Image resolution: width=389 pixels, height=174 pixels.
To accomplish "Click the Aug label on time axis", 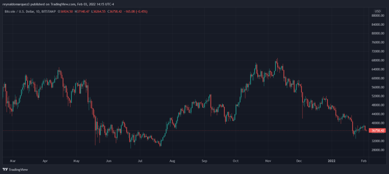I will [172, 161].
